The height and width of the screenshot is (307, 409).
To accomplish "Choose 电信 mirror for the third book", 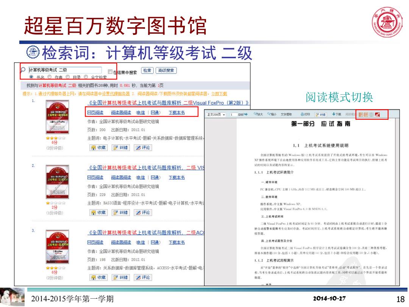I will coord(140,243).
